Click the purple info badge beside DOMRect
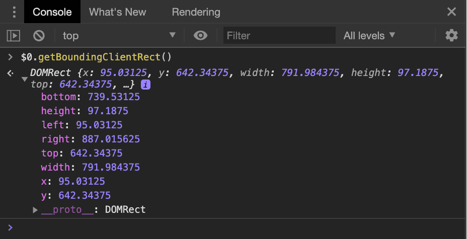The image size is (467, 239). point(145,85)
